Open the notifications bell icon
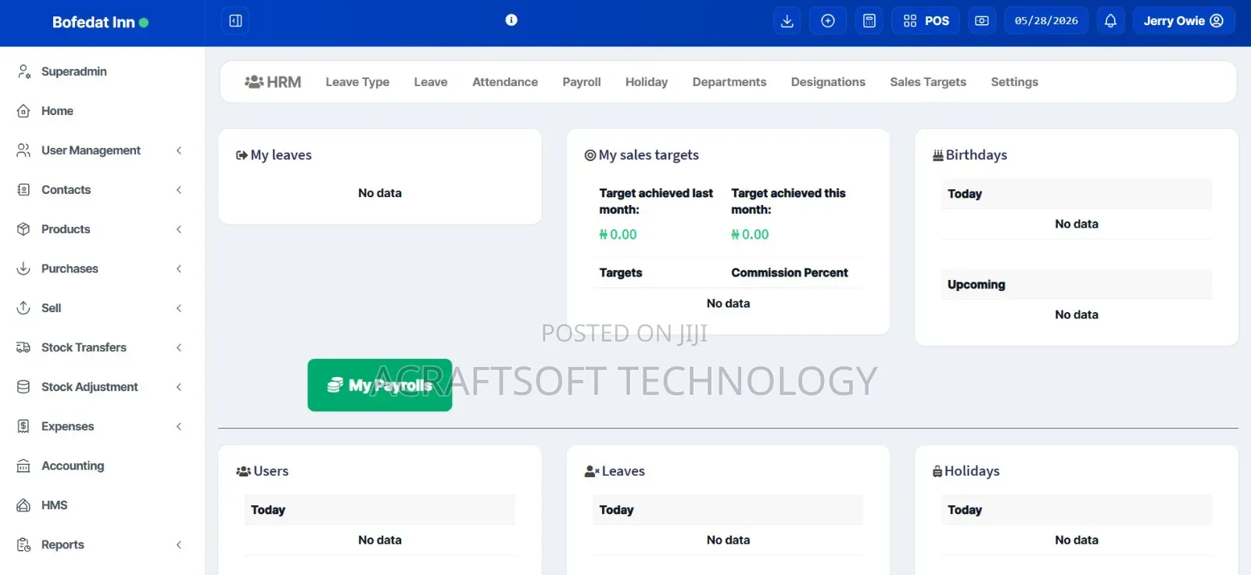Viewport: 1251px width, 575px height. pos(1110,21)
